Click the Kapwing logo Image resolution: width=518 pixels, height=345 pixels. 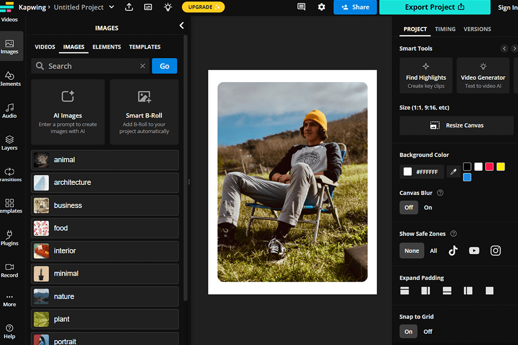[x=7, y=7]
